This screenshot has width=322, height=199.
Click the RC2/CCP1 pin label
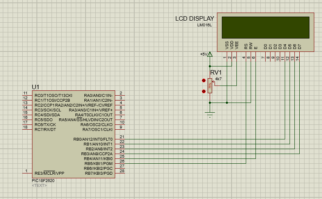point(45,105)
